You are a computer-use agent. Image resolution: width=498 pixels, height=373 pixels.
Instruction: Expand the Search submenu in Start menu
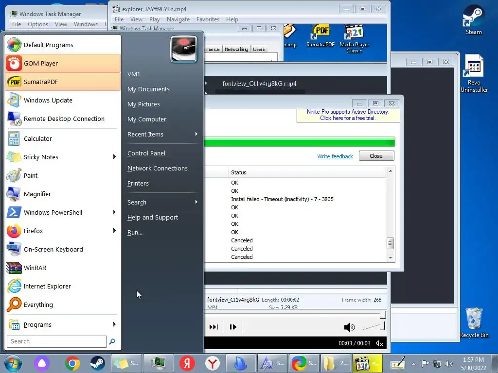[162, 202]
